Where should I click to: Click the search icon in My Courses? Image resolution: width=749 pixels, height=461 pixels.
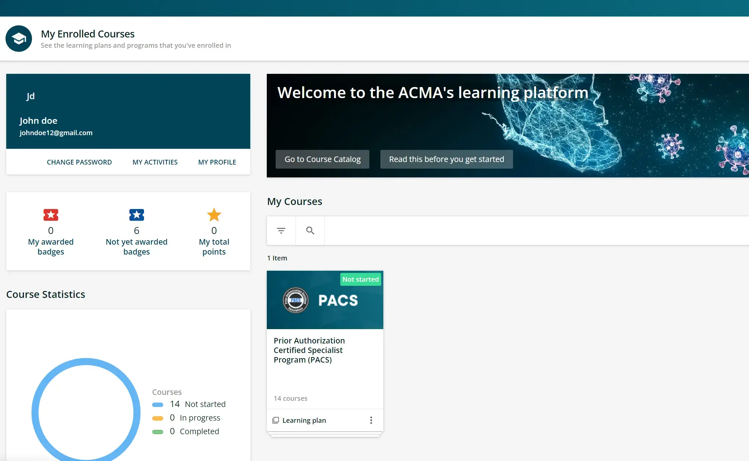(310, 230)
